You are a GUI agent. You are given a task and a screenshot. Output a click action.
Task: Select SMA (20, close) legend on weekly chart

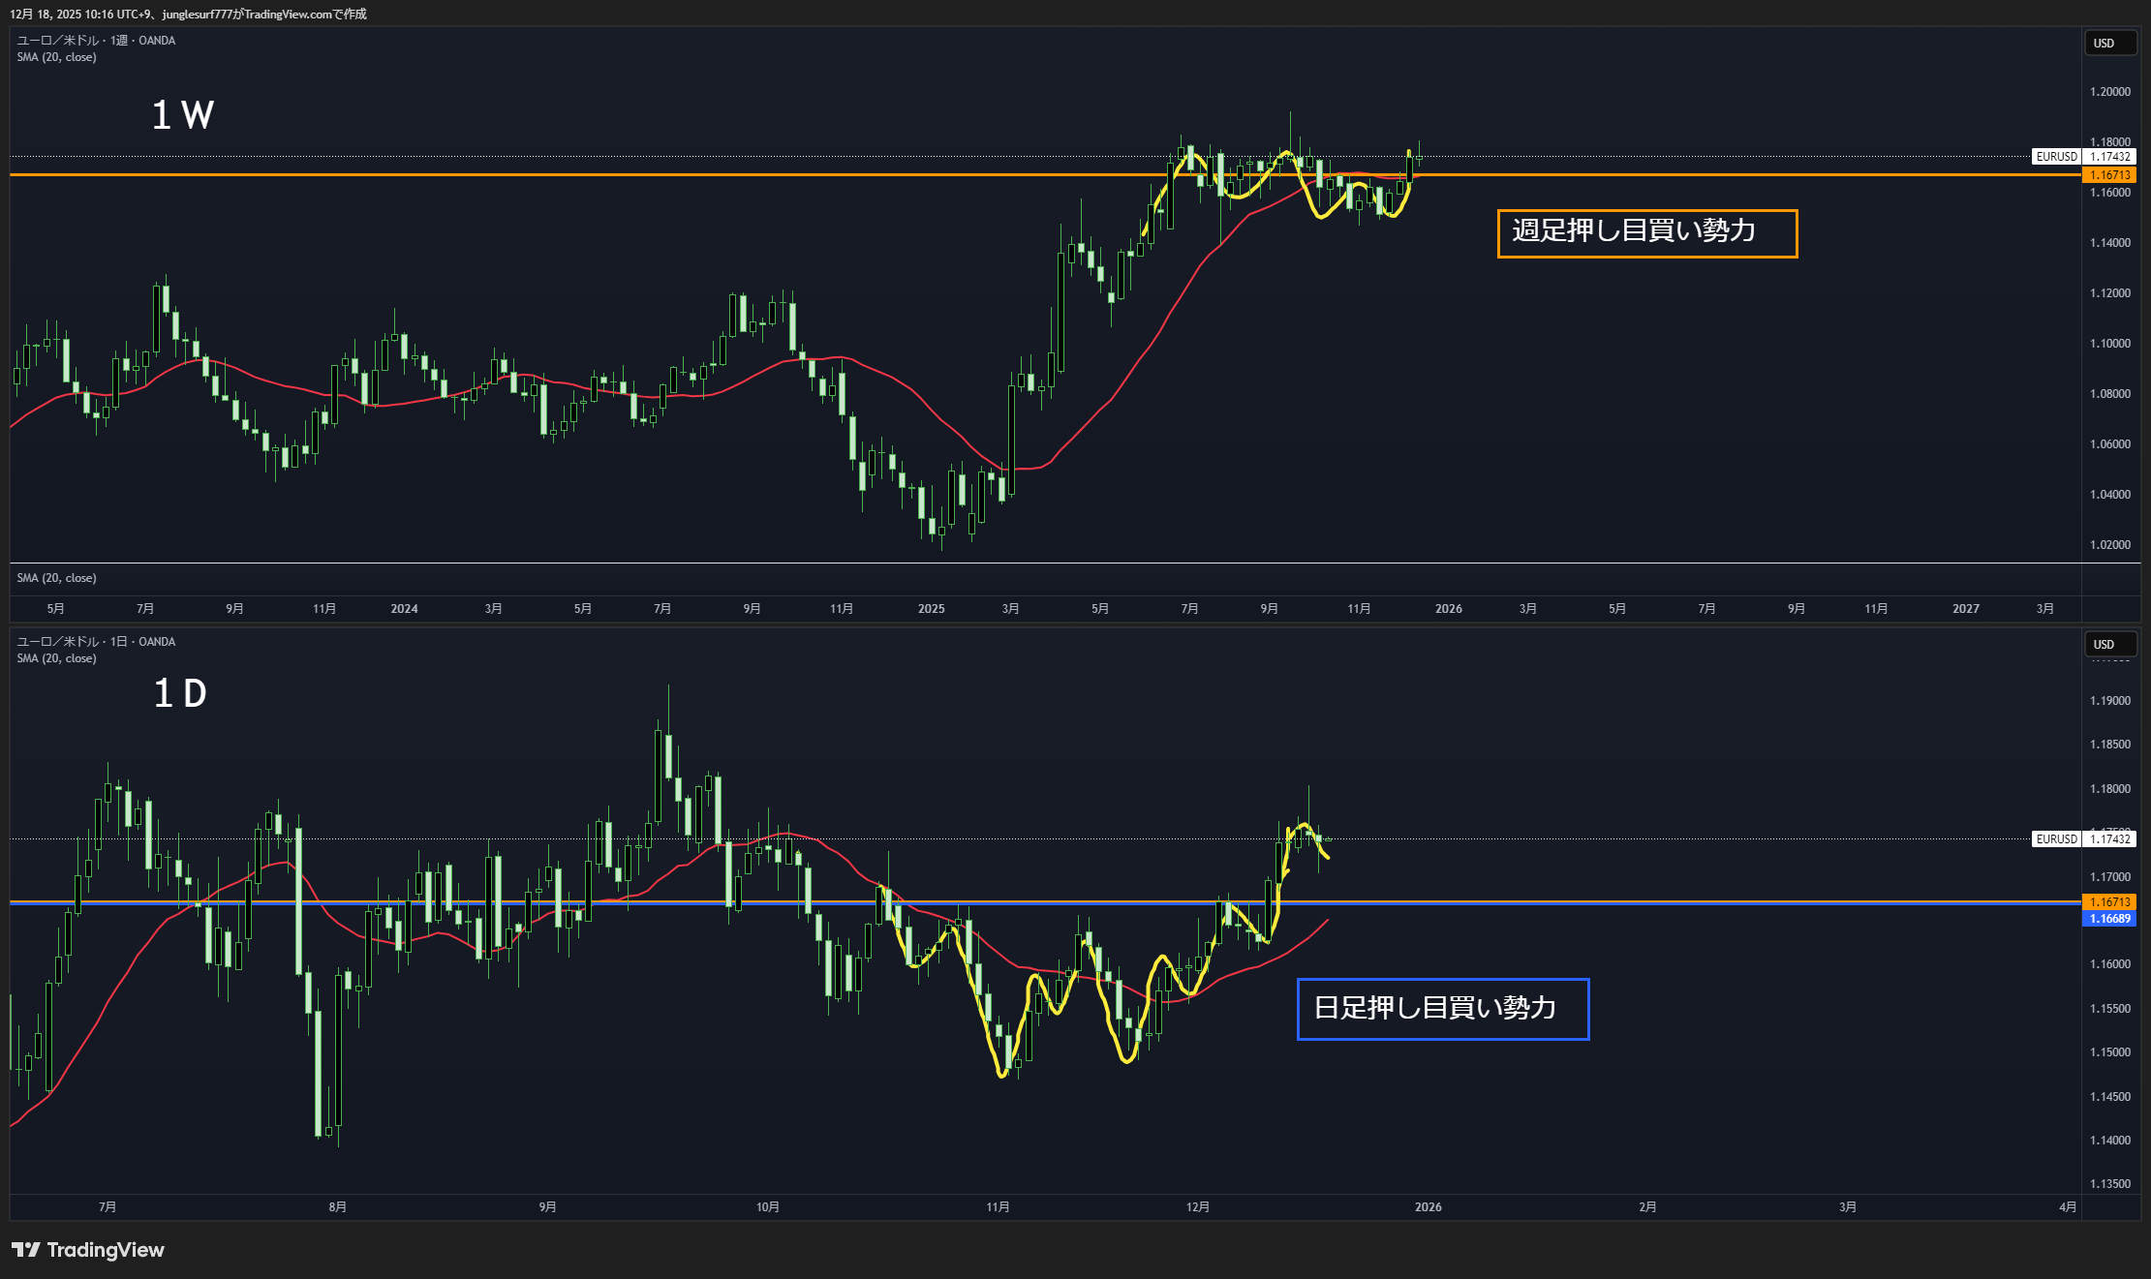56,57
